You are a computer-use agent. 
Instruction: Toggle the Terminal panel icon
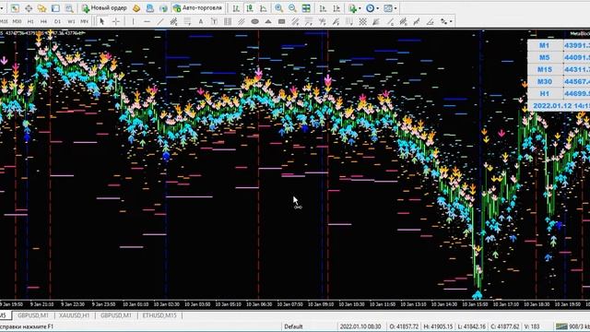tap(55, 8)
